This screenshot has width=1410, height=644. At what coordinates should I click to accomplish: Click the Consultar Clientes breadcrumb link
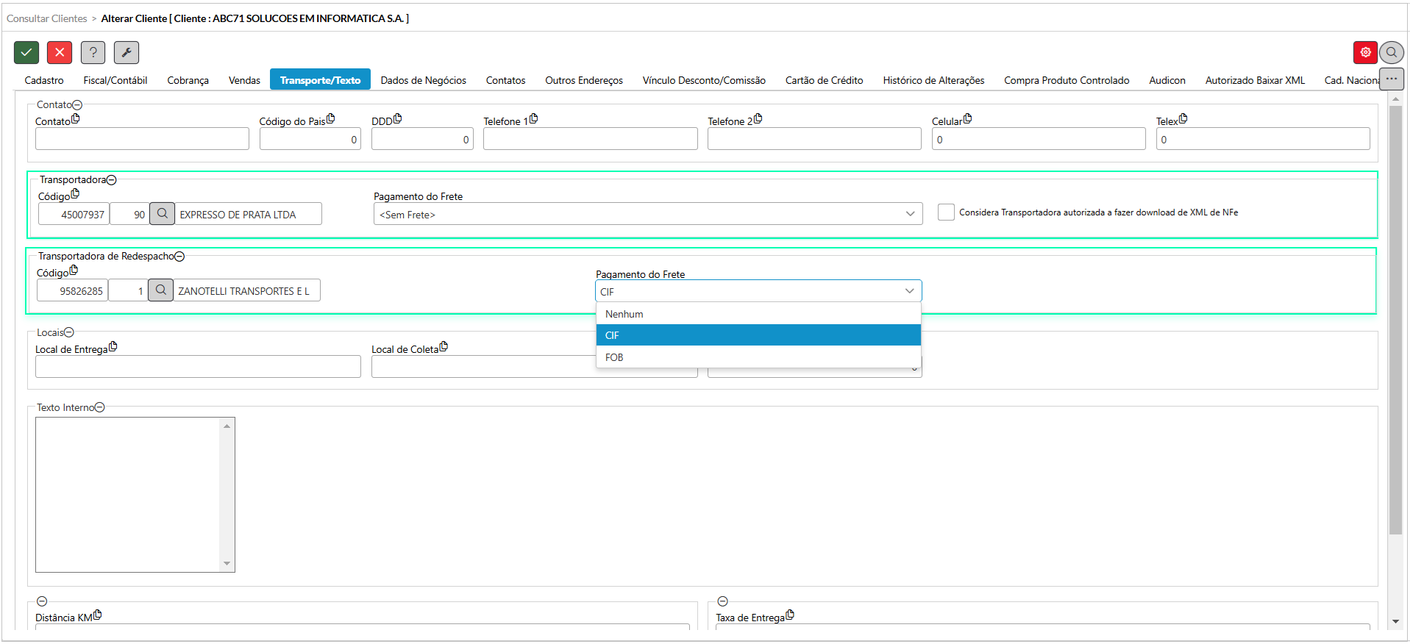click(x=47, y=18)
